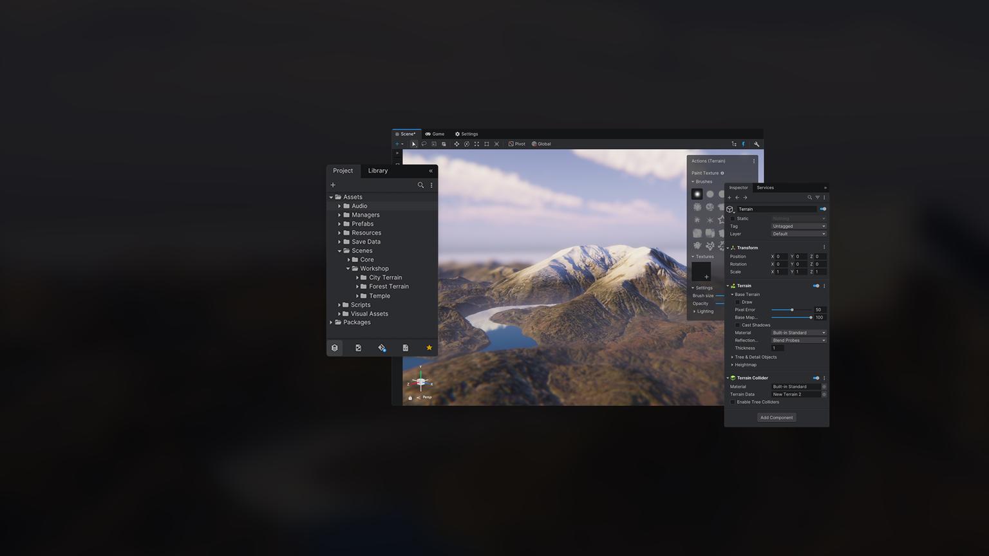The height and width of the screenshot is (556, 989).
Task: Open the Settings tab
Action: (466, 134)
